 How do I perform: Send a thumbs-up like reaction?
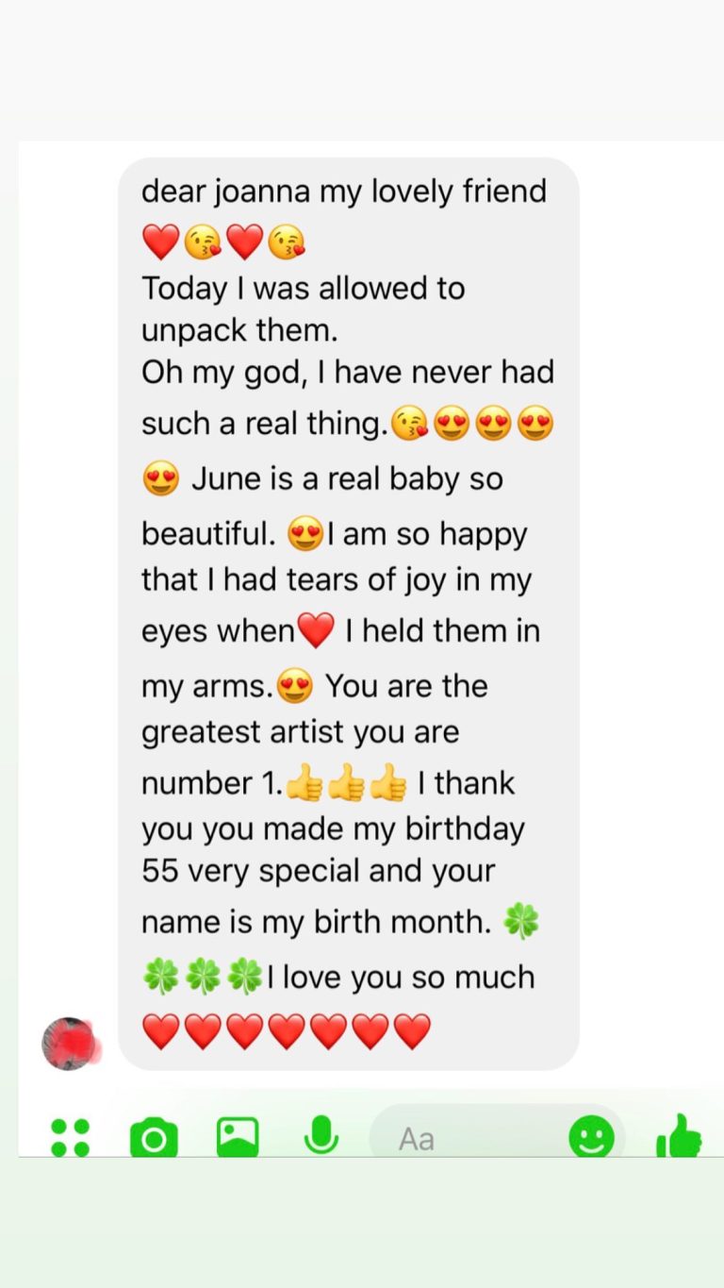tap(680, 1136)
